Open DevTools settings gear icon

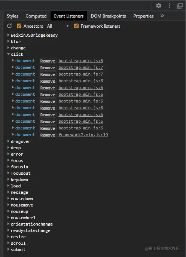159,6
